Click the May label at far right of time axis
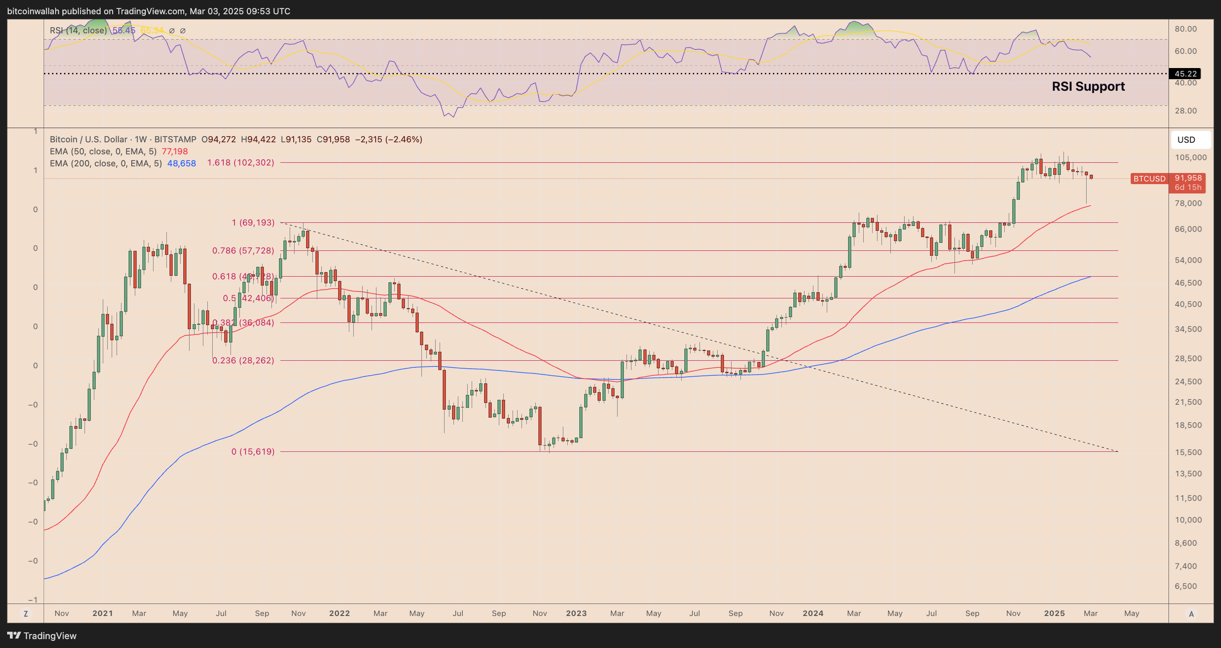The width and height of the screenshot is (1221, 648). click(1132, 613)
